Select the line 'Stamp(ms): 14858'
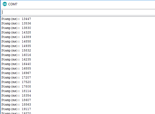This screenshot has width=155, height=114. [16, 41]
